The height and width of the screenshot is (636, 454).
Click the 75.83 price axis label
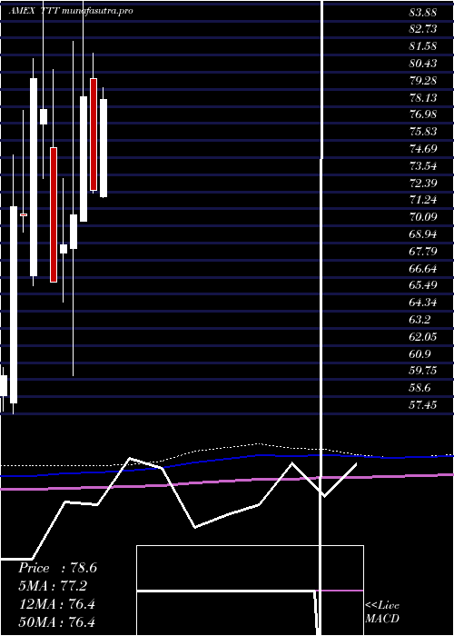423,132
